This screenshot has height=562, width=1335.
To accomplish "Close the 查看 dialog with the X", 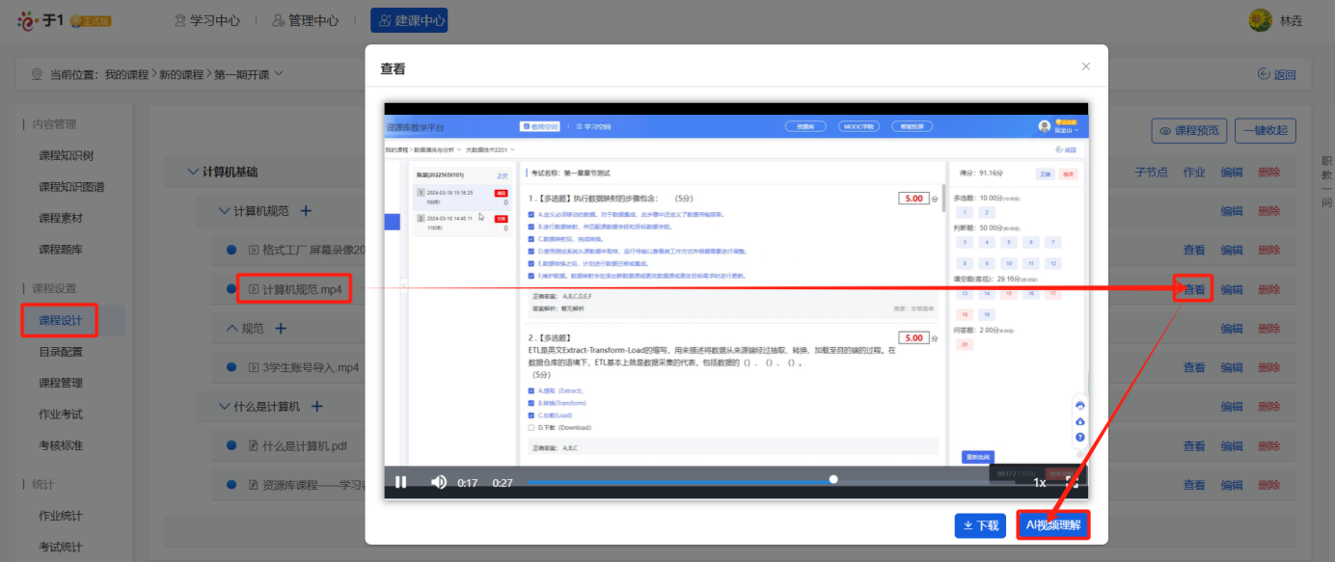I will tap(1086, 67).
